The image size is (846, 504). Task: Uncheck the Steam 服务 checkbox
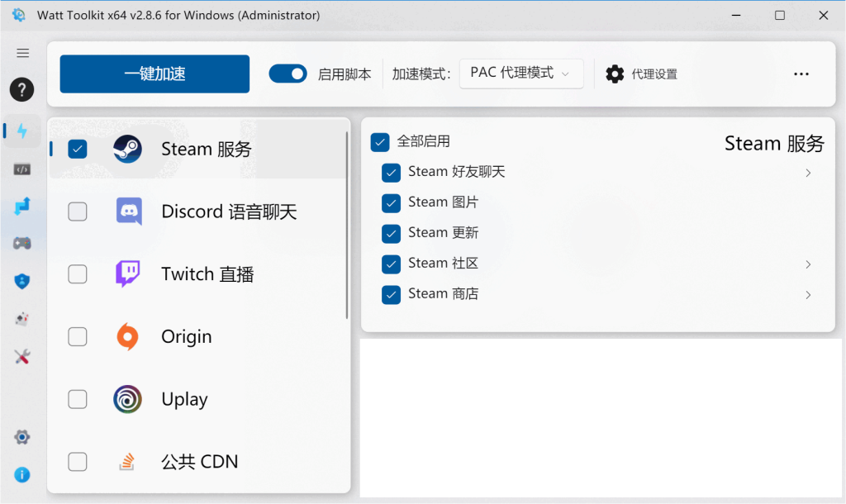tap(77, 149)
